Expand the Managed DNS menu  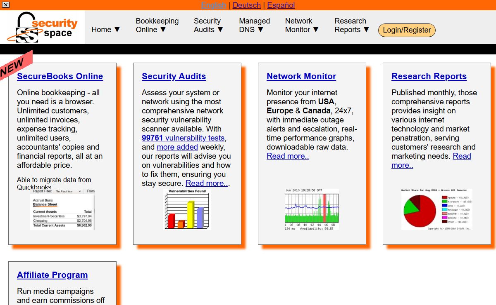[254, 25]
